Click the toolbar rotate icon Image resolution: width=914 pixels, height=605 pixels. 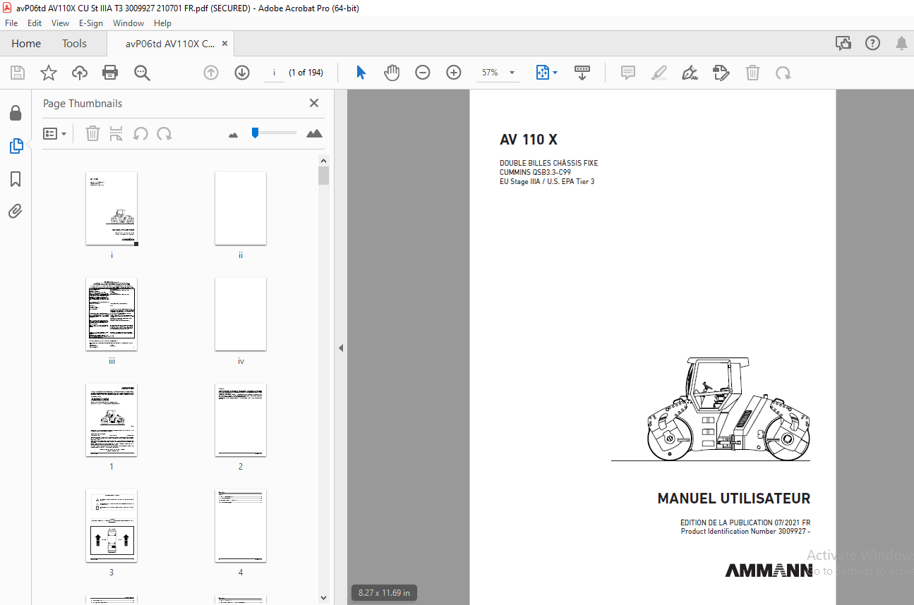(783, 73)
